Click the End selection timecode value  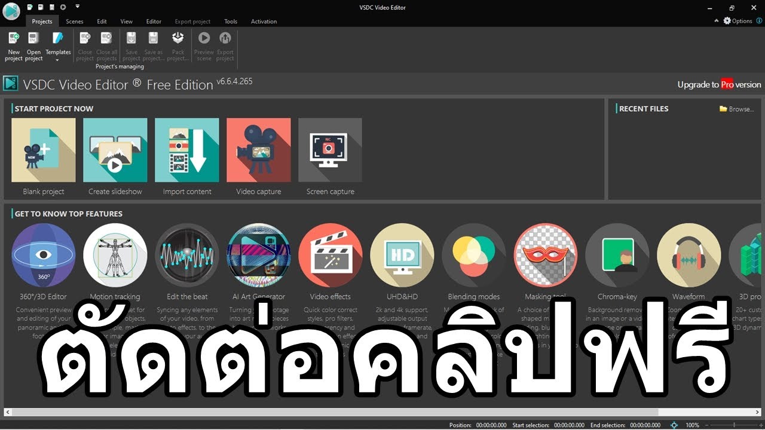pos(645,425)
